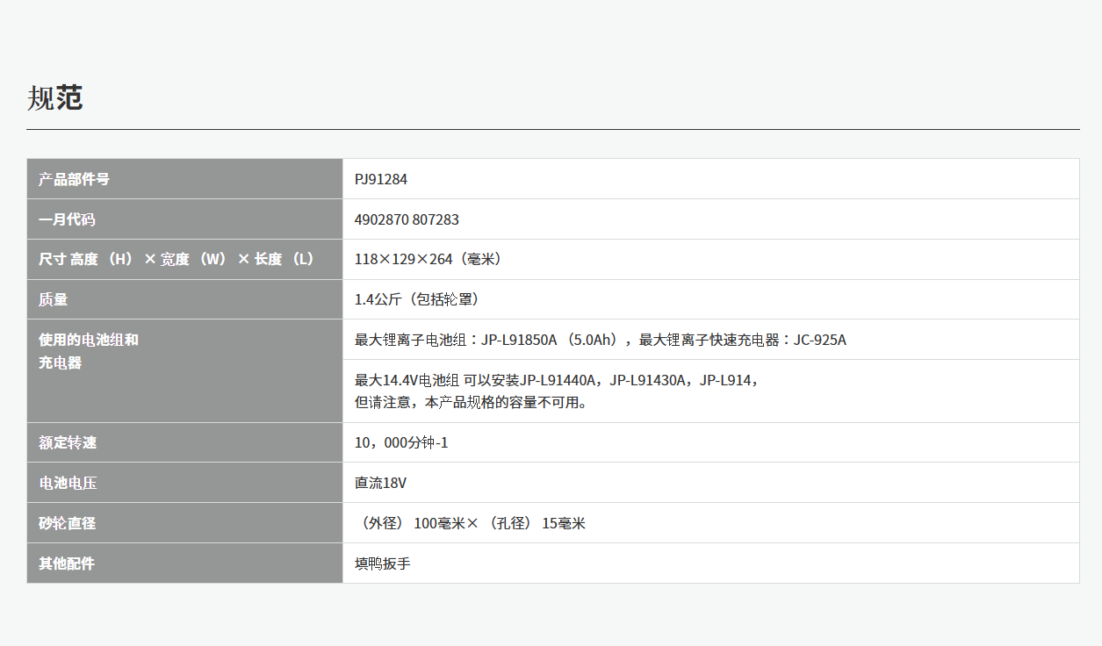The image size is (1102, 646).
Task: Select the 规范 section heading
Action: [x=55, y=97]
